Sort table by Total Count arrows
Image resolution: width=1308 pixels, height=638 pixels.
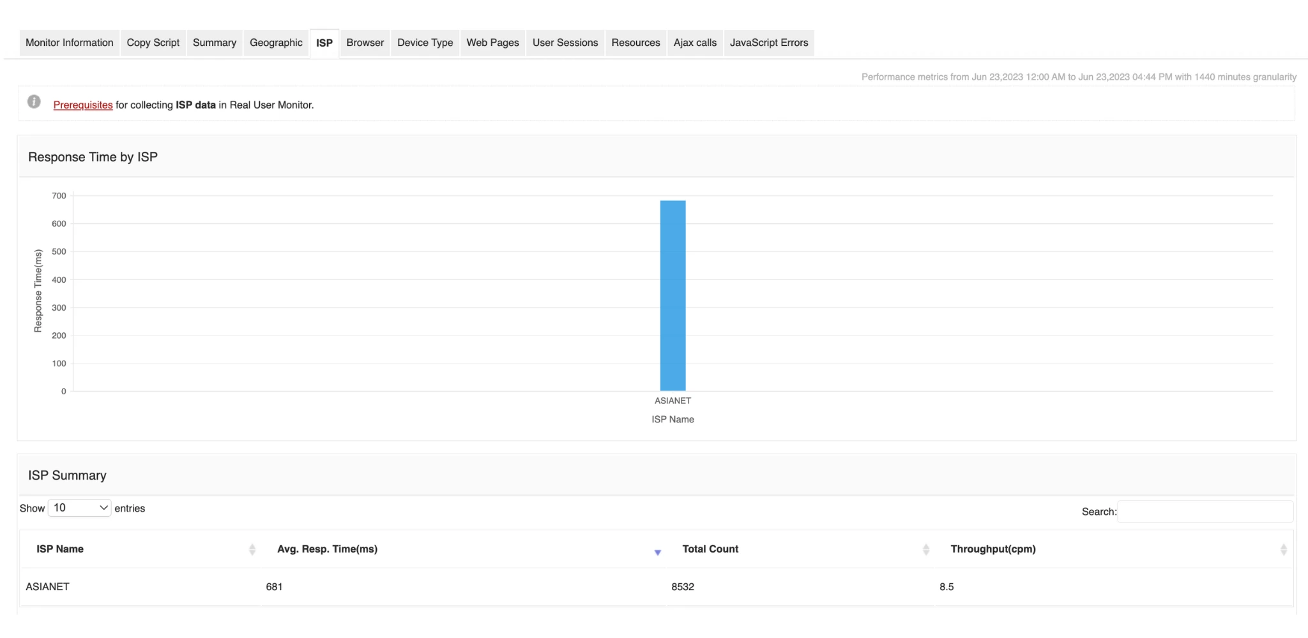[926, 550]
